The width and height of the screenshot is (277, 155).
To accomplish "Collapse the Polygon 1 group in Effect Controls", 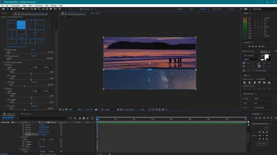I will pyautogui.click(x=4, y=65).
